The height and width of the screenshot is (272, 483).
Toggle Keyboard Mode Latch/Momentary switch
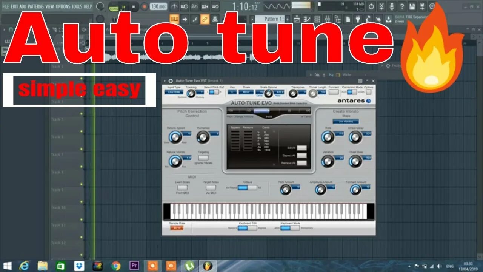[x=290, y=228]
